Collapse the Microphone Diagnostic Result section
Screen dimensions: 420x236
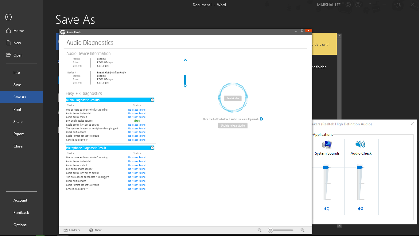[x=152, y=148]
